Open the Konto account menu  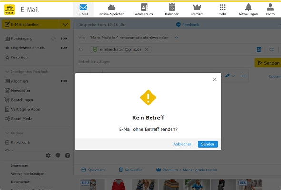pos(270,9)
